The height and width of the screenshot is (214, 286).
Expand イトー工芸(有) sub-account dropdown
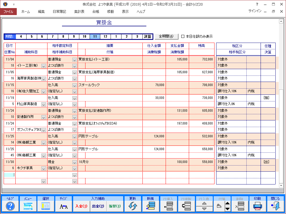44,66
